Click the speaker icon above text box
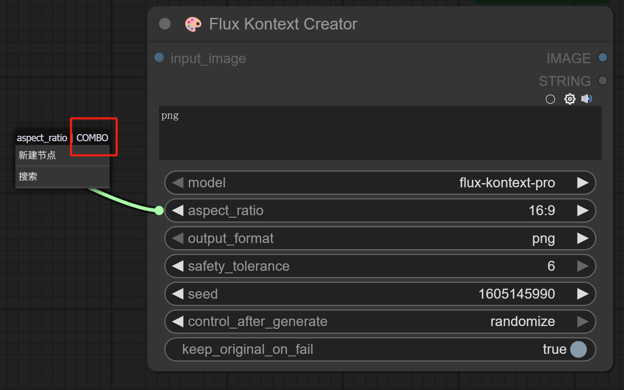The width and height of the screenshot is (624, 390). (x=586, y=99)
